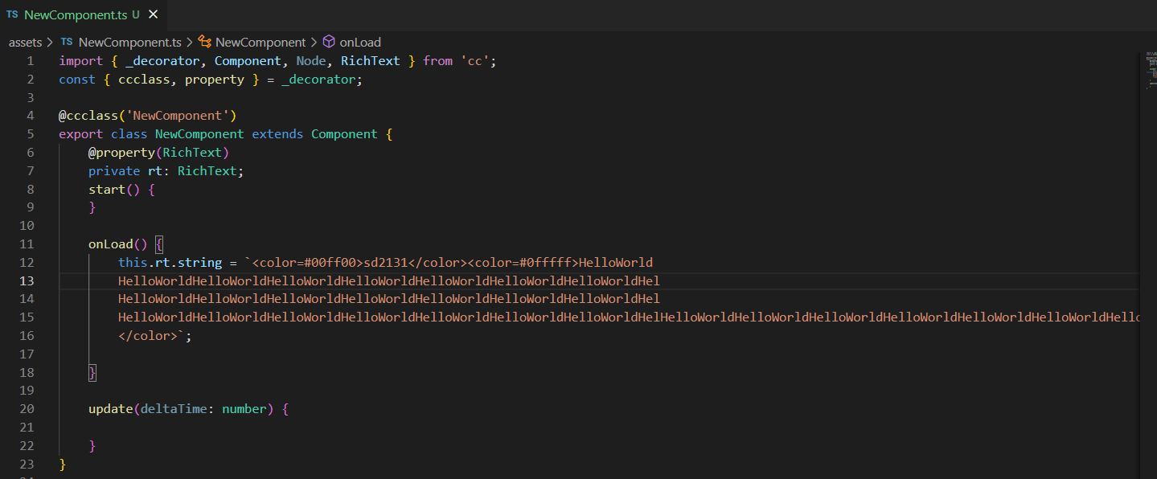Screen dimensions: 1157x479
Task: Click the @ccclass decorator on line 4
Action: 88,116
